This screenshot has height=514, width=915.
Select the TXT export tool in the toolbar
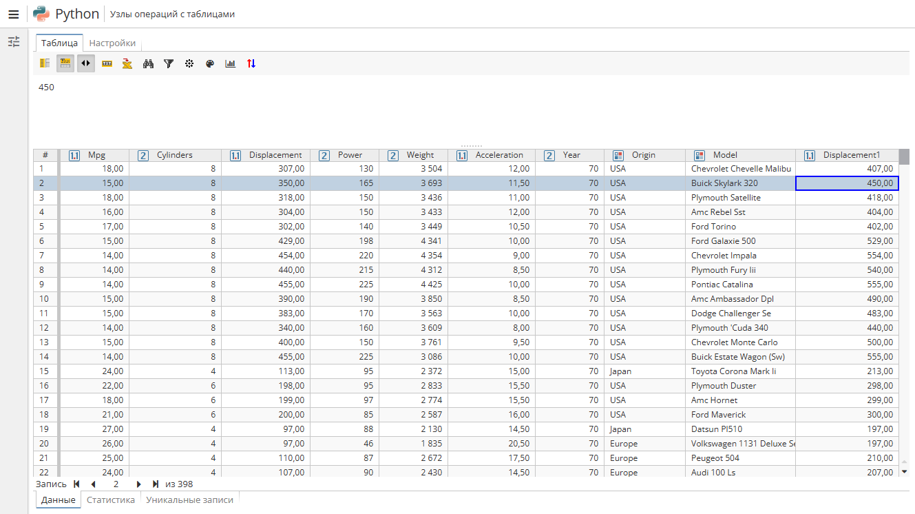coord(107,63)
